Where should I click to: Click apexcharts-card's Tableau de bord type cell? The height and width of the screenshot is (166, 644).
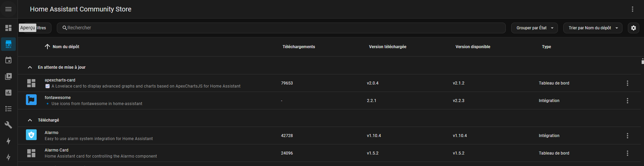tap(554, 83)
